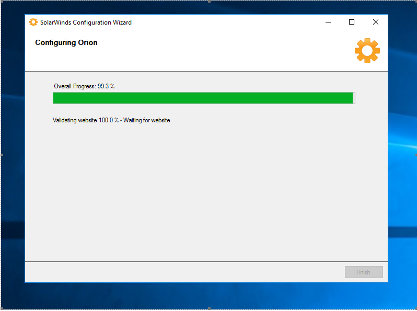Click 'Validating website 100.0 % - Waiting for website' status
Screen dimensions: 417x311
point(111,120)
